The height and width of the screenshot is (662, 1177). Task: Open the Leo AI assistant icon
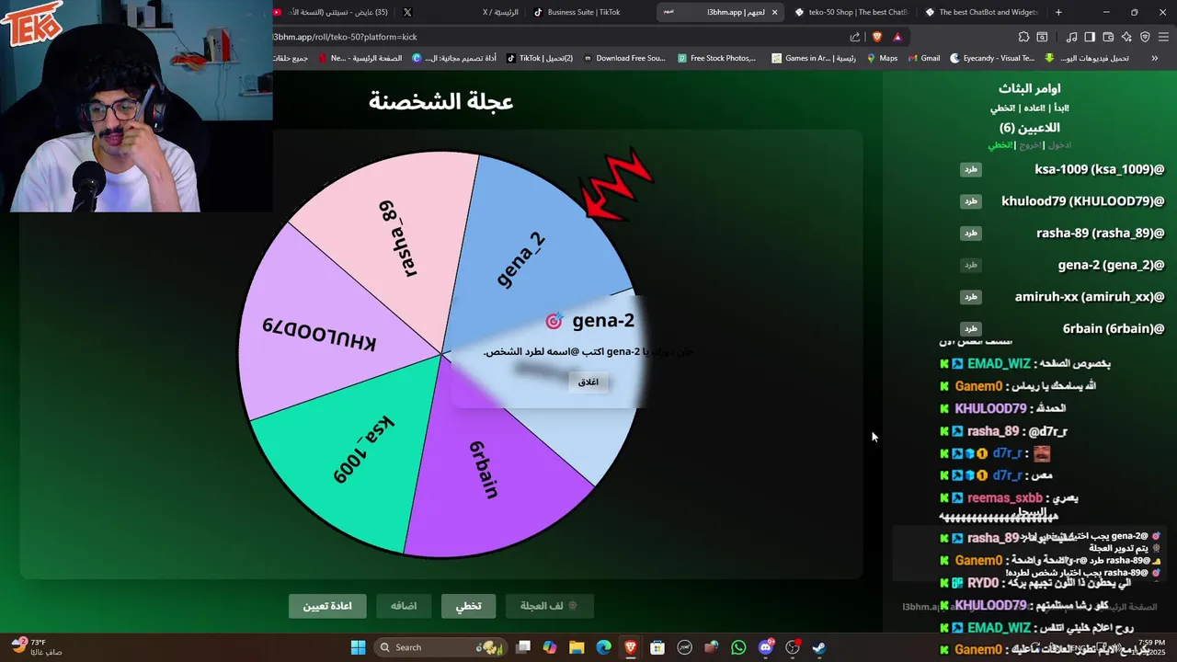click(x=1126, y=37)
